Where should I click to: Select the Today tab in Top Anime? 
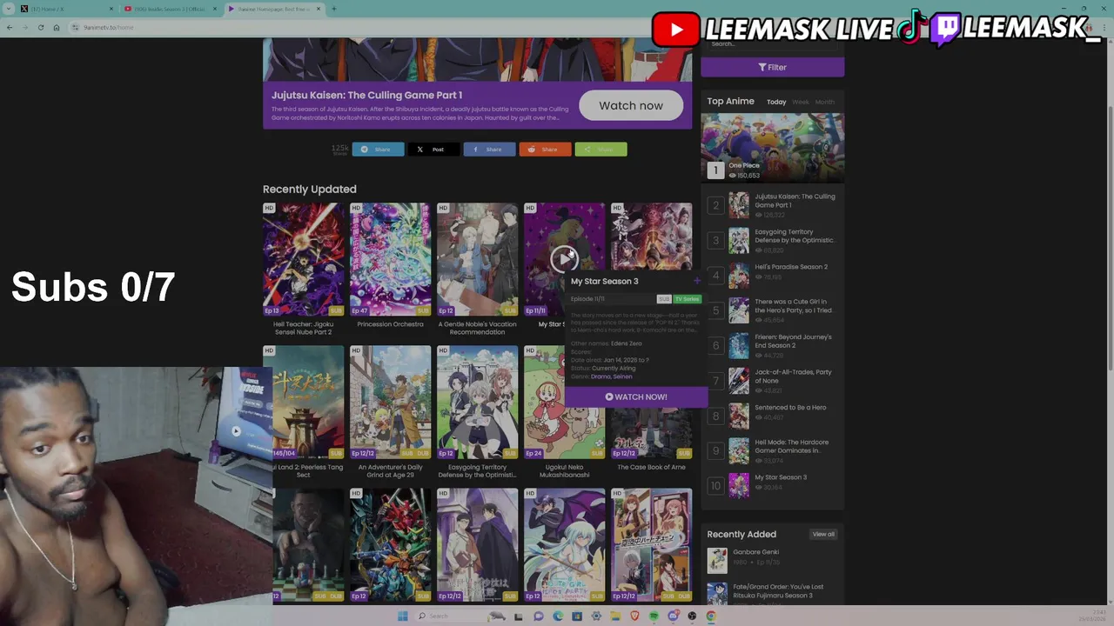click(x=776, y=102)
